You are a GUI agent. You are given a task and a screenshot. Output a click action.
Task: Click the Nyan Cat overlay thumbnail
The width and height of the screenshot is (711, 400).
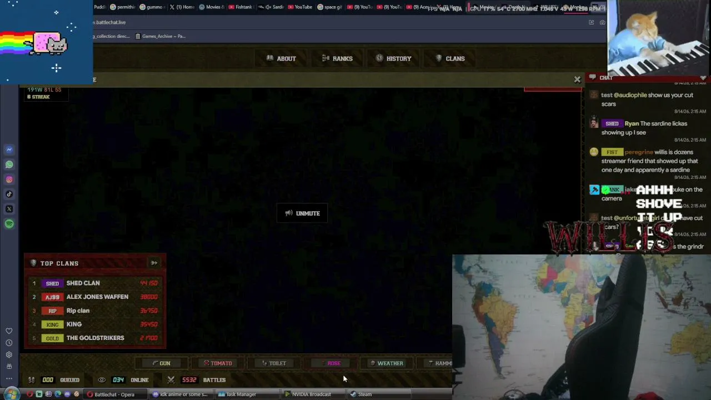pyautogui.click(x=47, y=42)
